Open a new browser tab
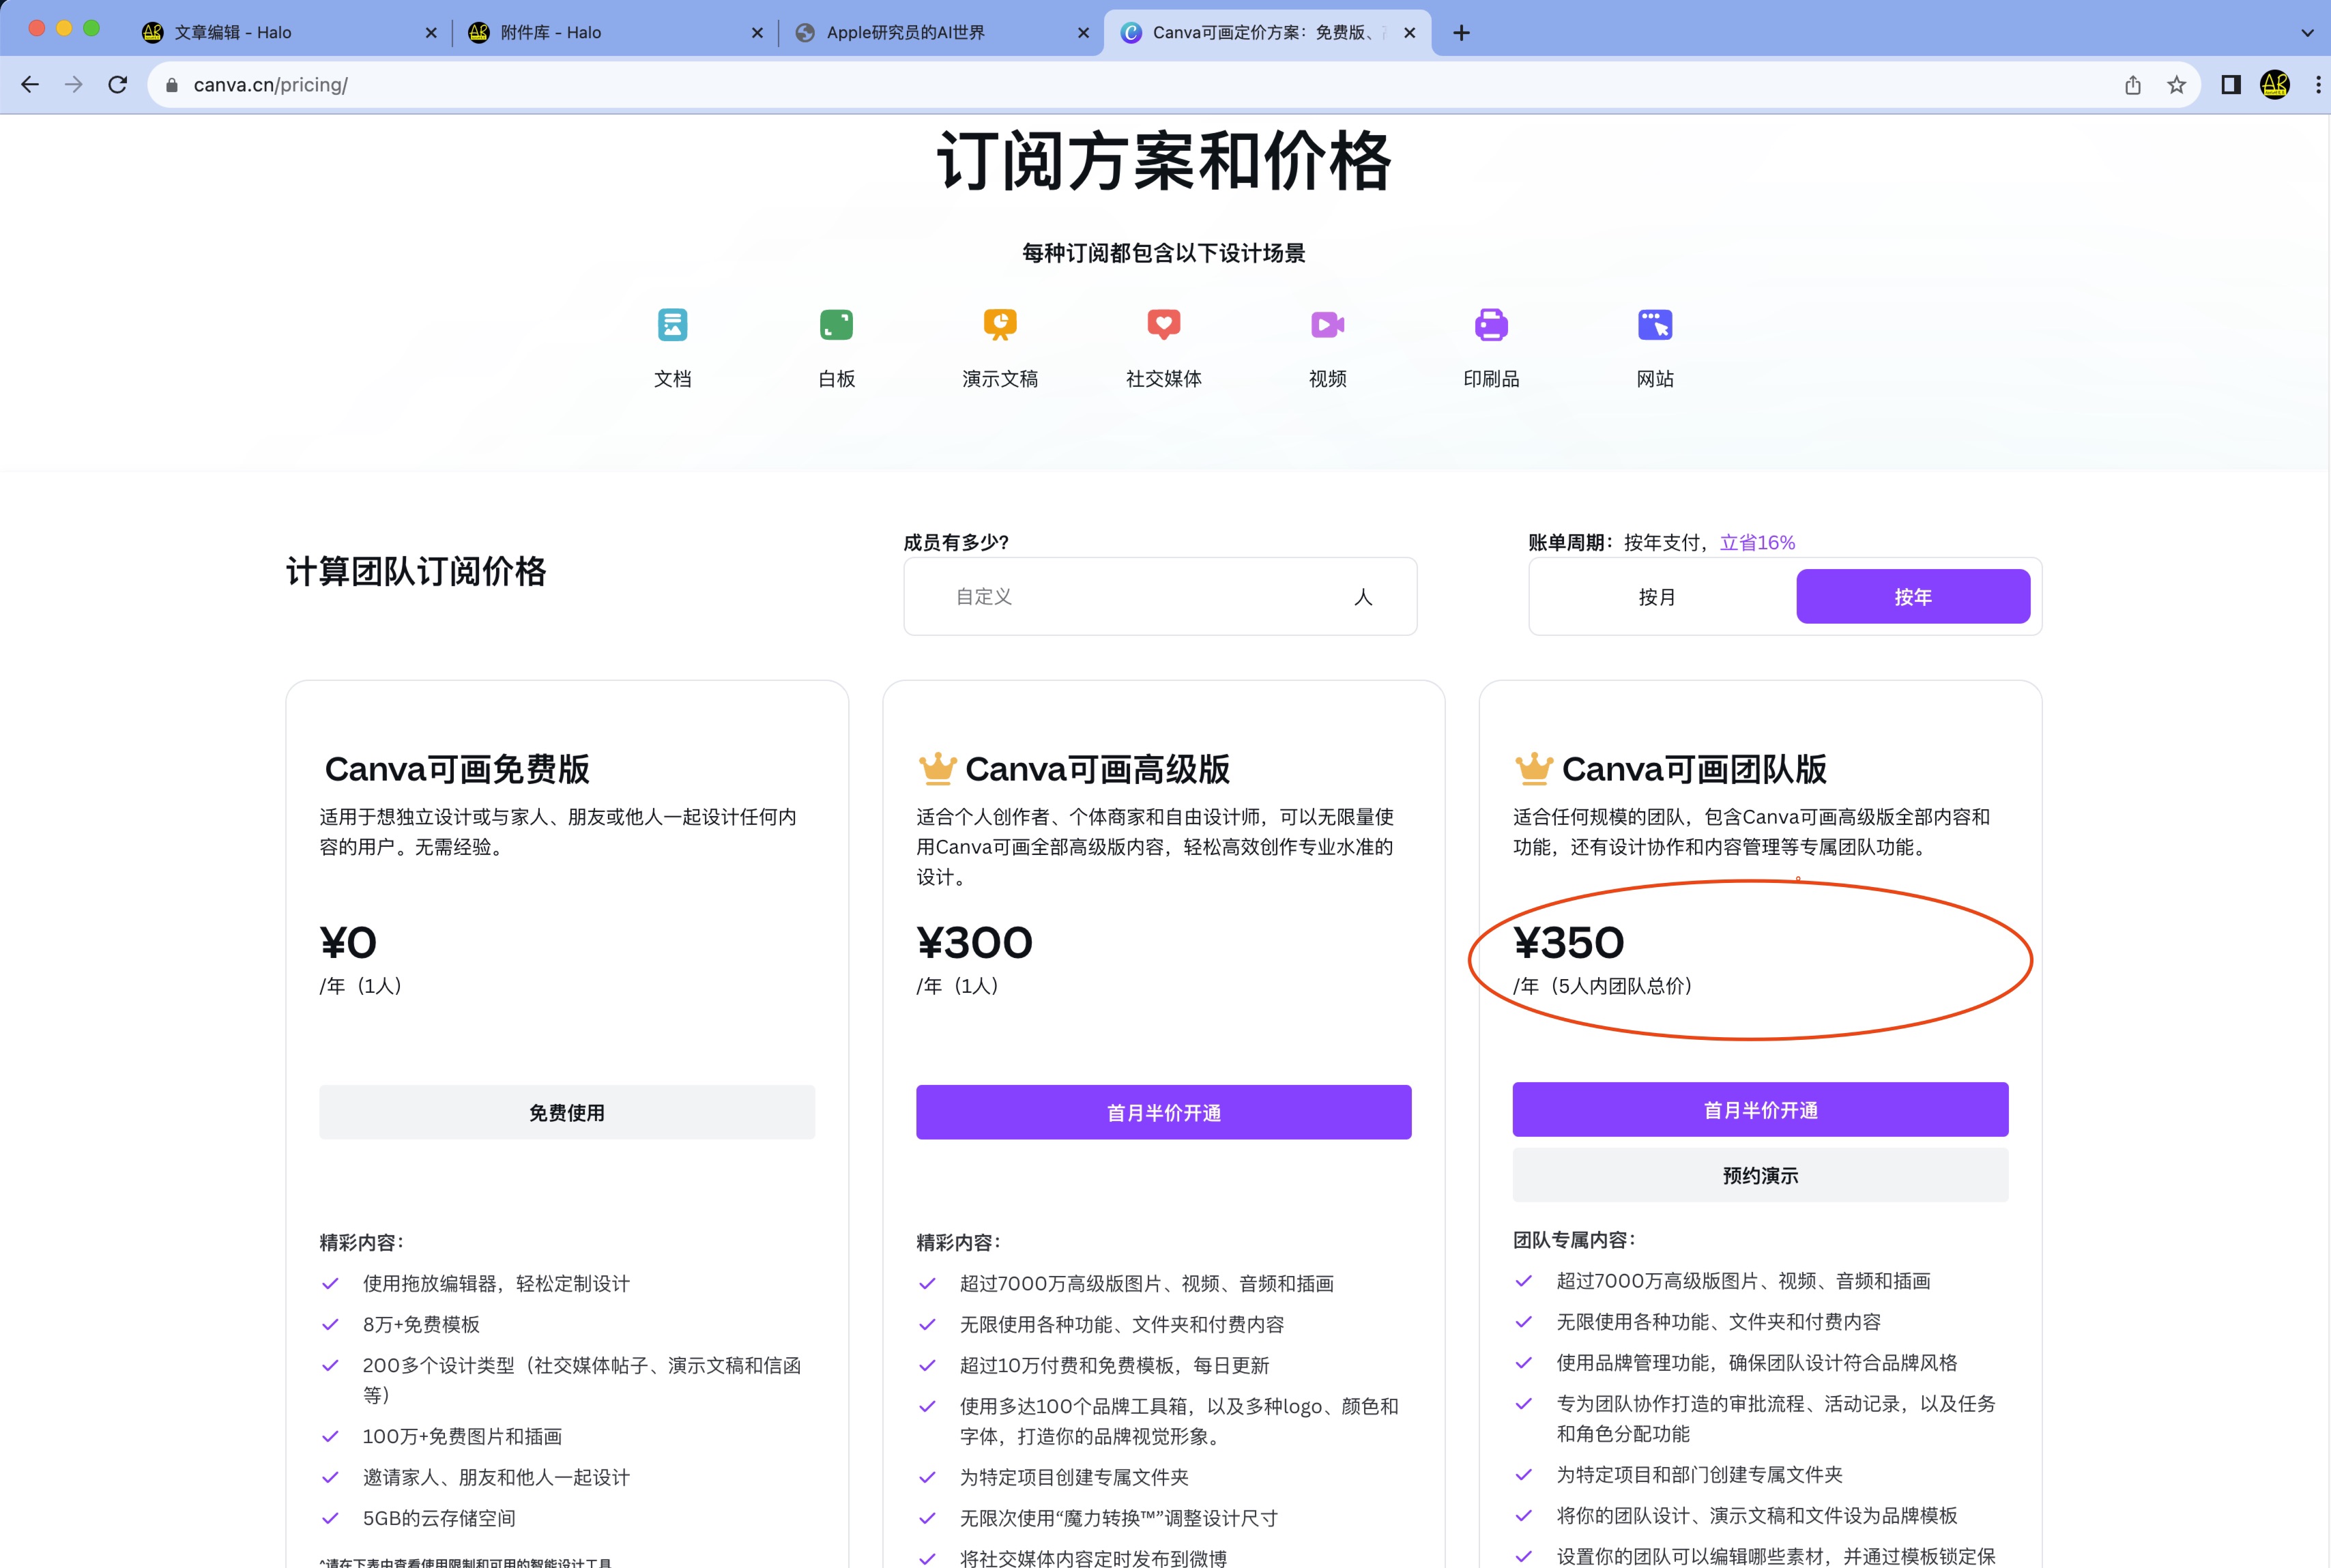 click(1461, 33)
